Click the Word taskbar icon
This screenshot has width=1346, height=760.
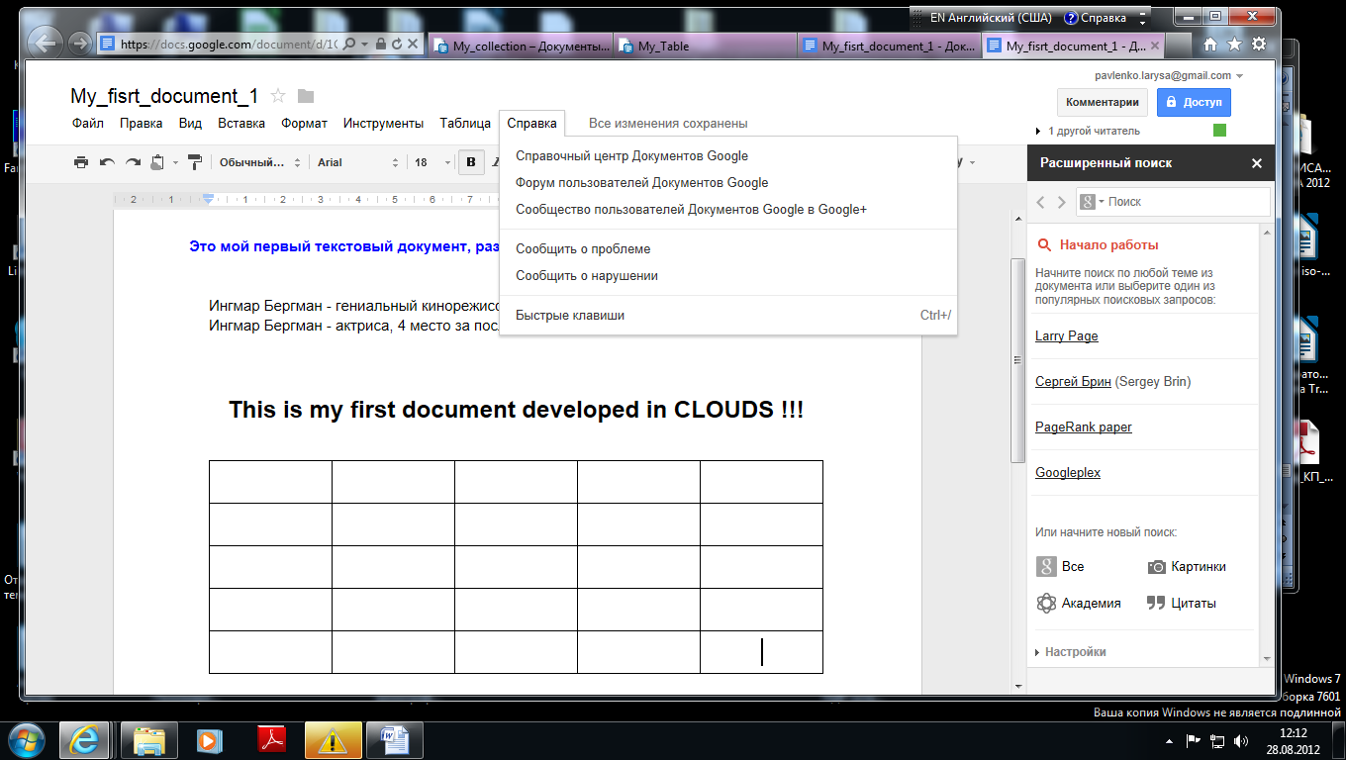click(x=394, y=739)
